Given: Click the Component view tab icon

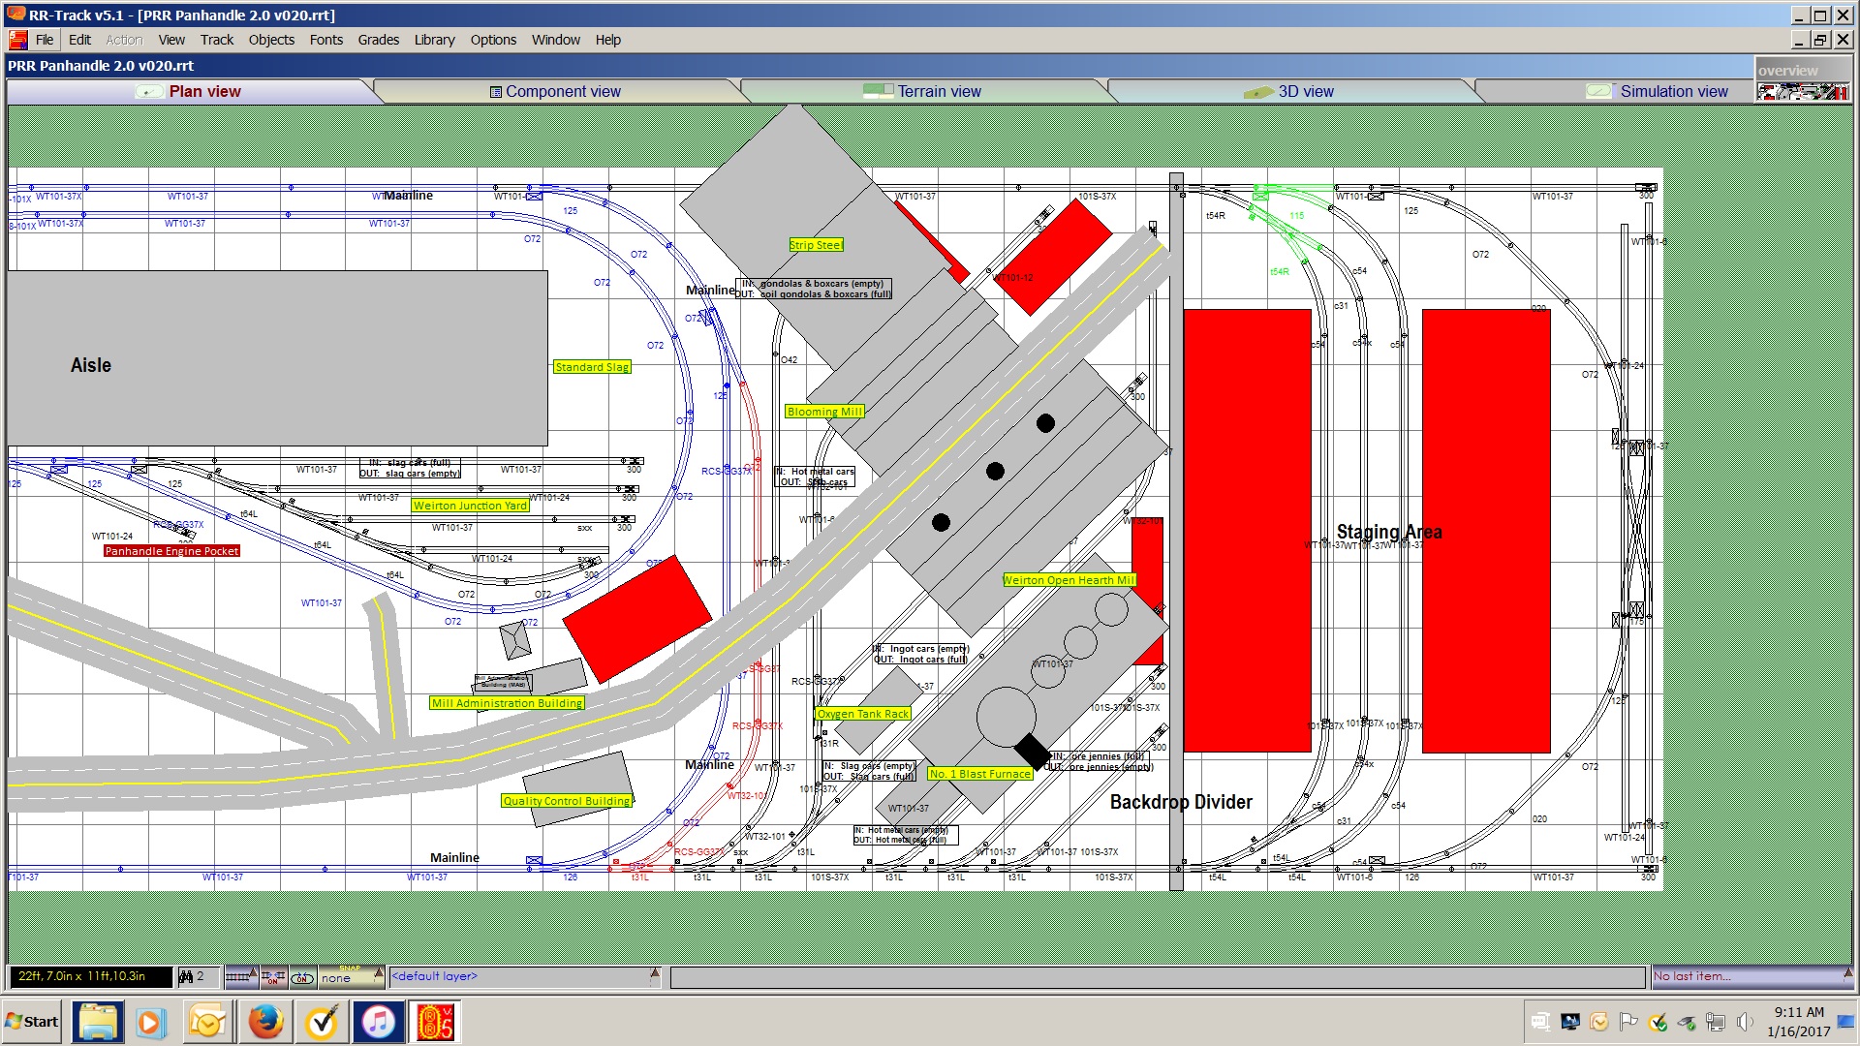Looking at the screenshot, I should (x=495, y=91).
